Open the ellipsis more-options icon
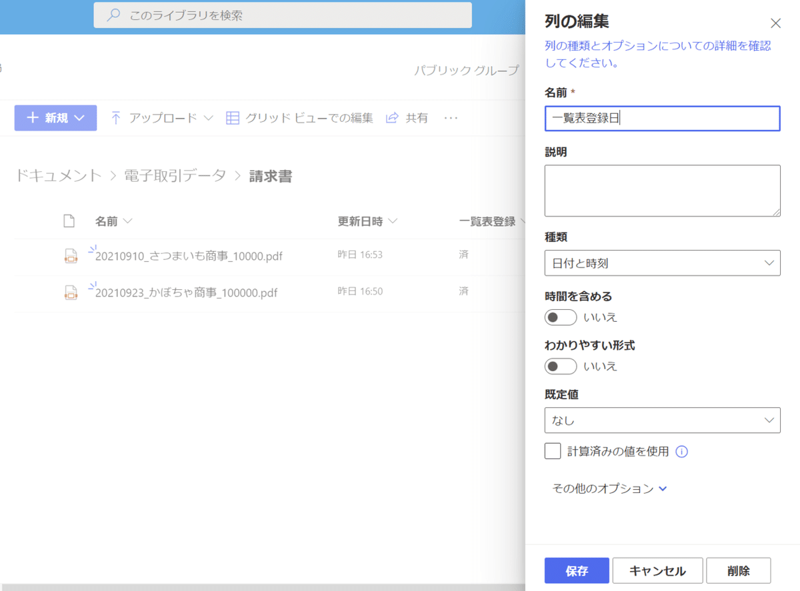Screen dimensions: 800x591 tap(451, 118)
